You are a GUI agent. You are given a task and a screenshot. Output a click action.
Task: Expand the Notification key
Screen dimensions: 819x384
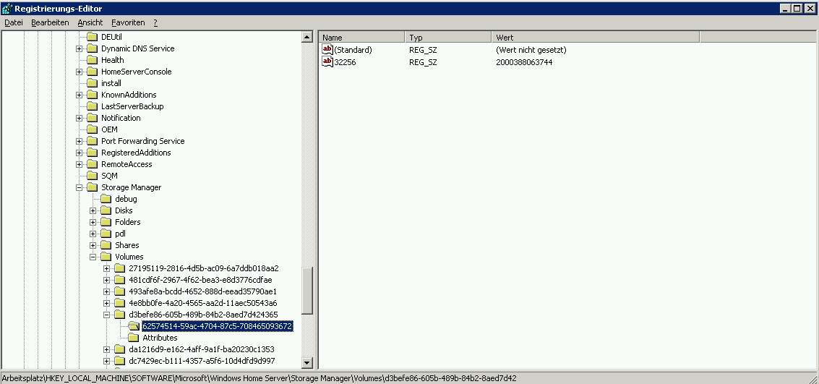79,118
